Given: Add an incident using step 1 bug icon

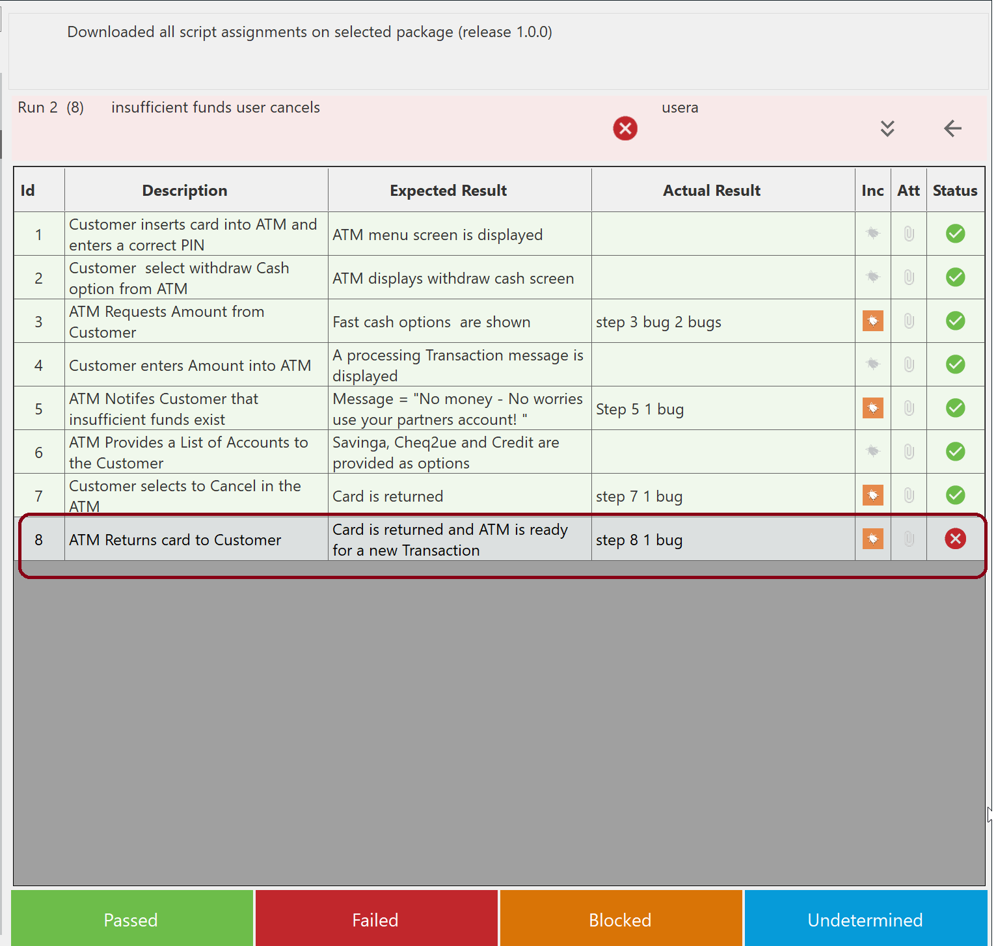Looking at the screenshot, I should point(872,233).
